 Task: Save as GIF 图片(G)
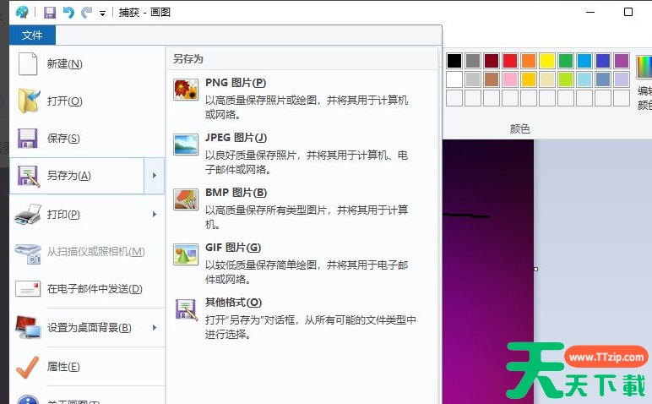[x=302, y=263]
